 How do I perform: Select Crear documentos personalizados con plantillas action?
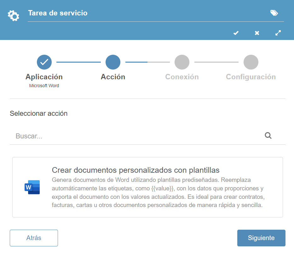click(x=147, y=187)
